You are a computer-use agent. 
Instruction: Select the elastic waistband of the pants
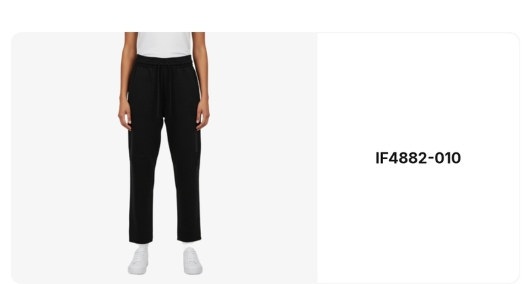[x=165, y=62]
